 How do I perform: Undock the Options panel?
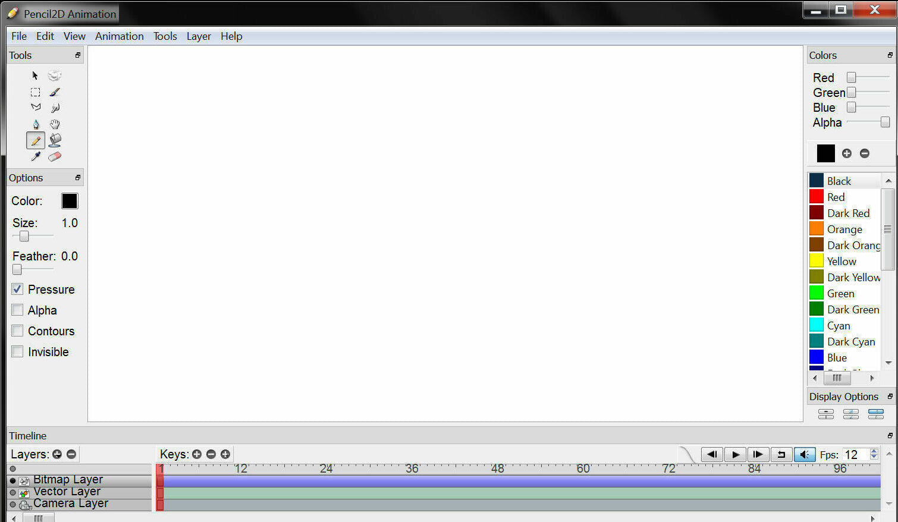[x=78, y=178]
